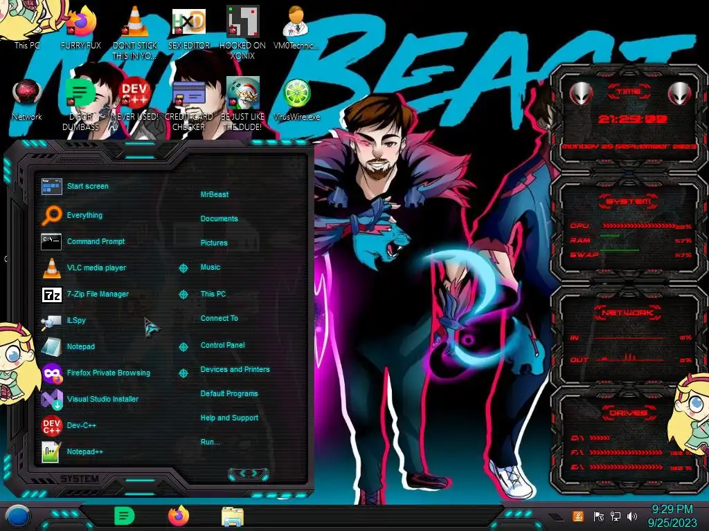This screenshot has width=709, height=531.
Task: Click the left alien head icon on TIME gadget
Action: point(582,94)
